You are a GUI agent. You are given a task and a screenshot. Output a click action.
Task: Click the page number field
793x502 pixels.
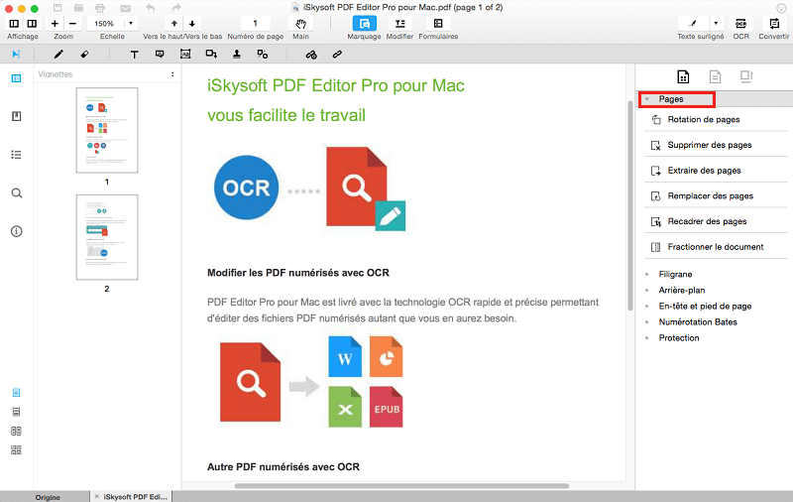[x=256, y=23]
